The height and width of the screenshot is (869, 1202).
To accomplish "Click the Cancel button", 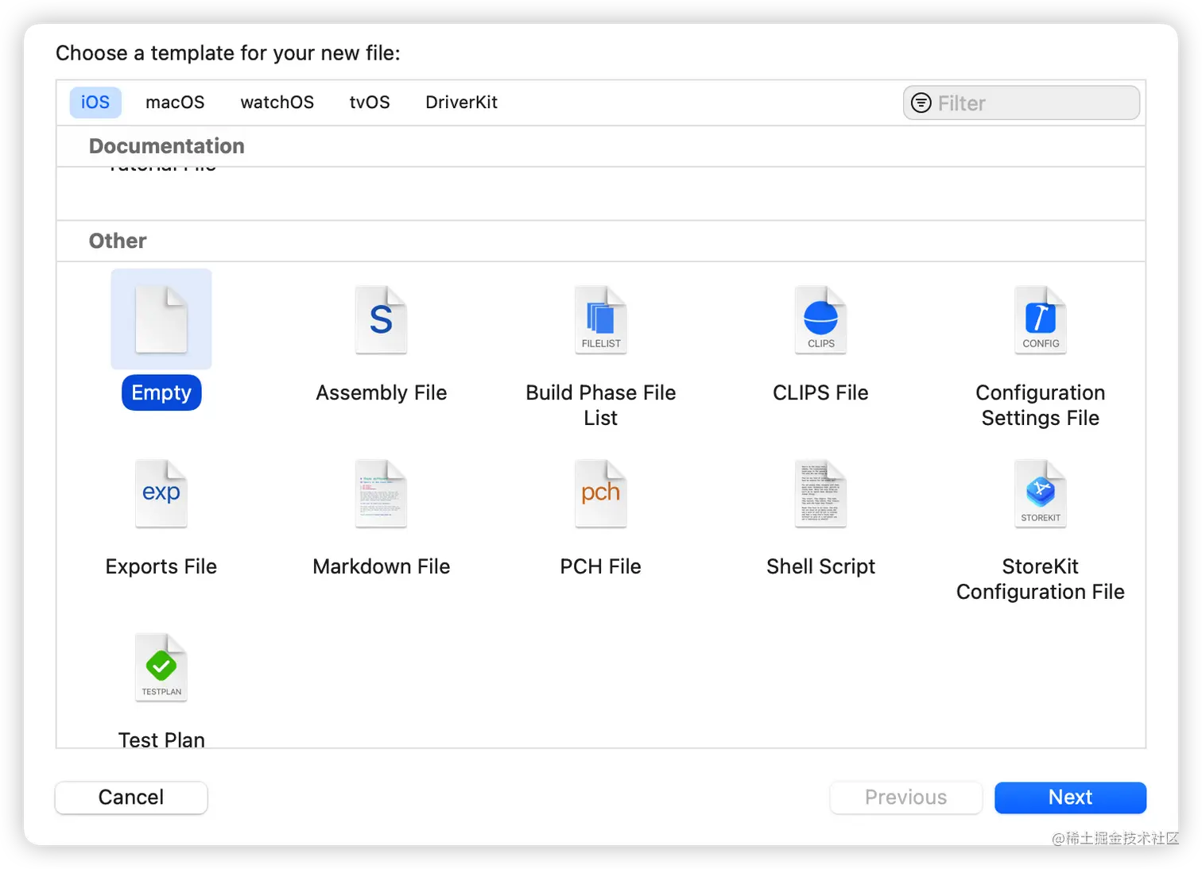I will tap(131, 798).
